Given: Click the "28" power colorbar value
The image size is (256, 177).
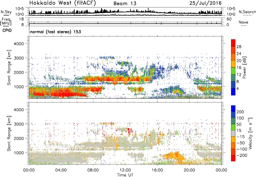Looking at the screenshot, I should tap(239, 47).
